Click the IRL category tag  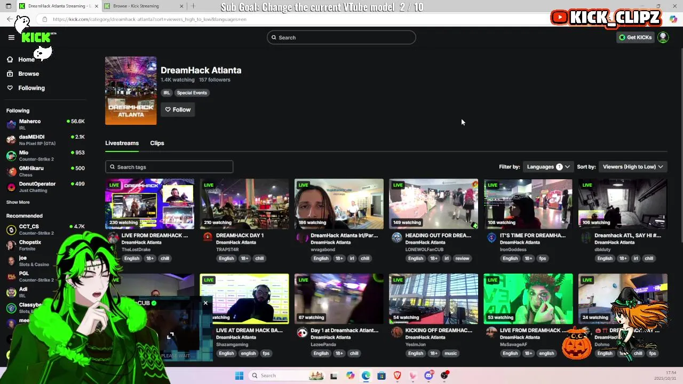point(166,93)
